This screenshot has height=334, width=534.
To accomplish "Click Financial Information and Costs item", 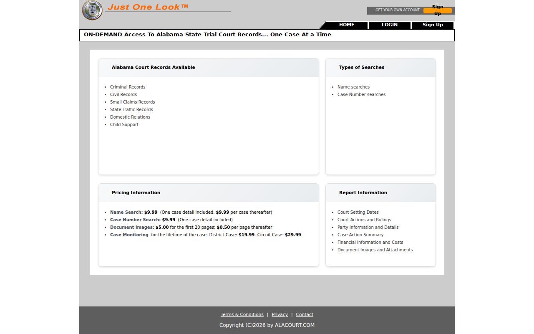I will (x=370, y=243).
